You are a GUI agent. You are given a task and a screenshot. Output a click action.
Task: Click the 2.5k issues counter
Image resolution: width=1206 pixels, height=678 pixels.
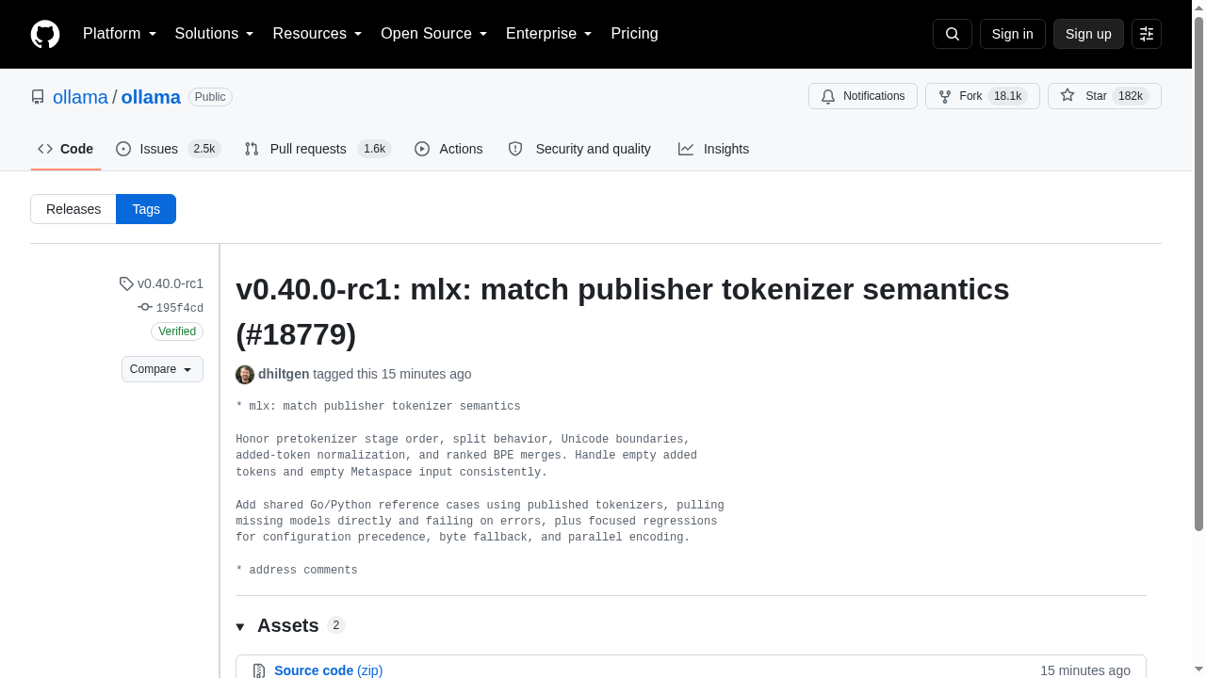pos(204,149)
